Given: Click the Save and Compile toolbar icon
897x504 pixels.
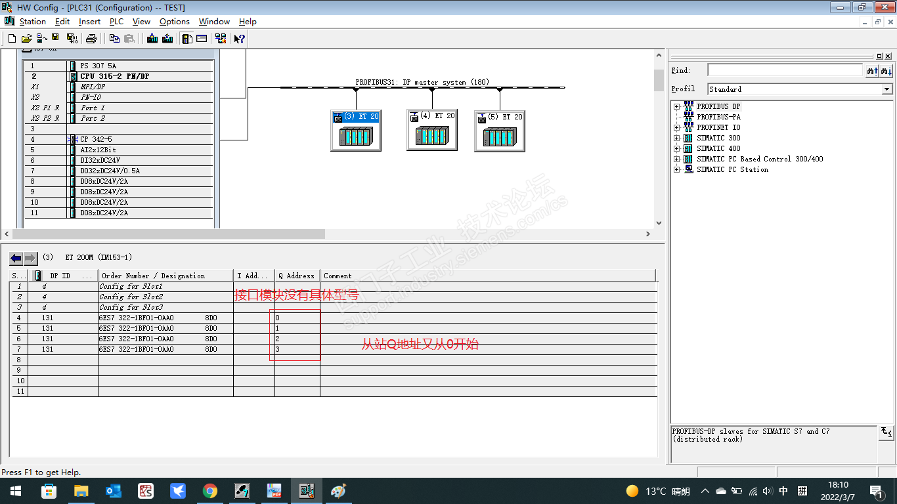Looking at the screenshot, I should [72, 39].
